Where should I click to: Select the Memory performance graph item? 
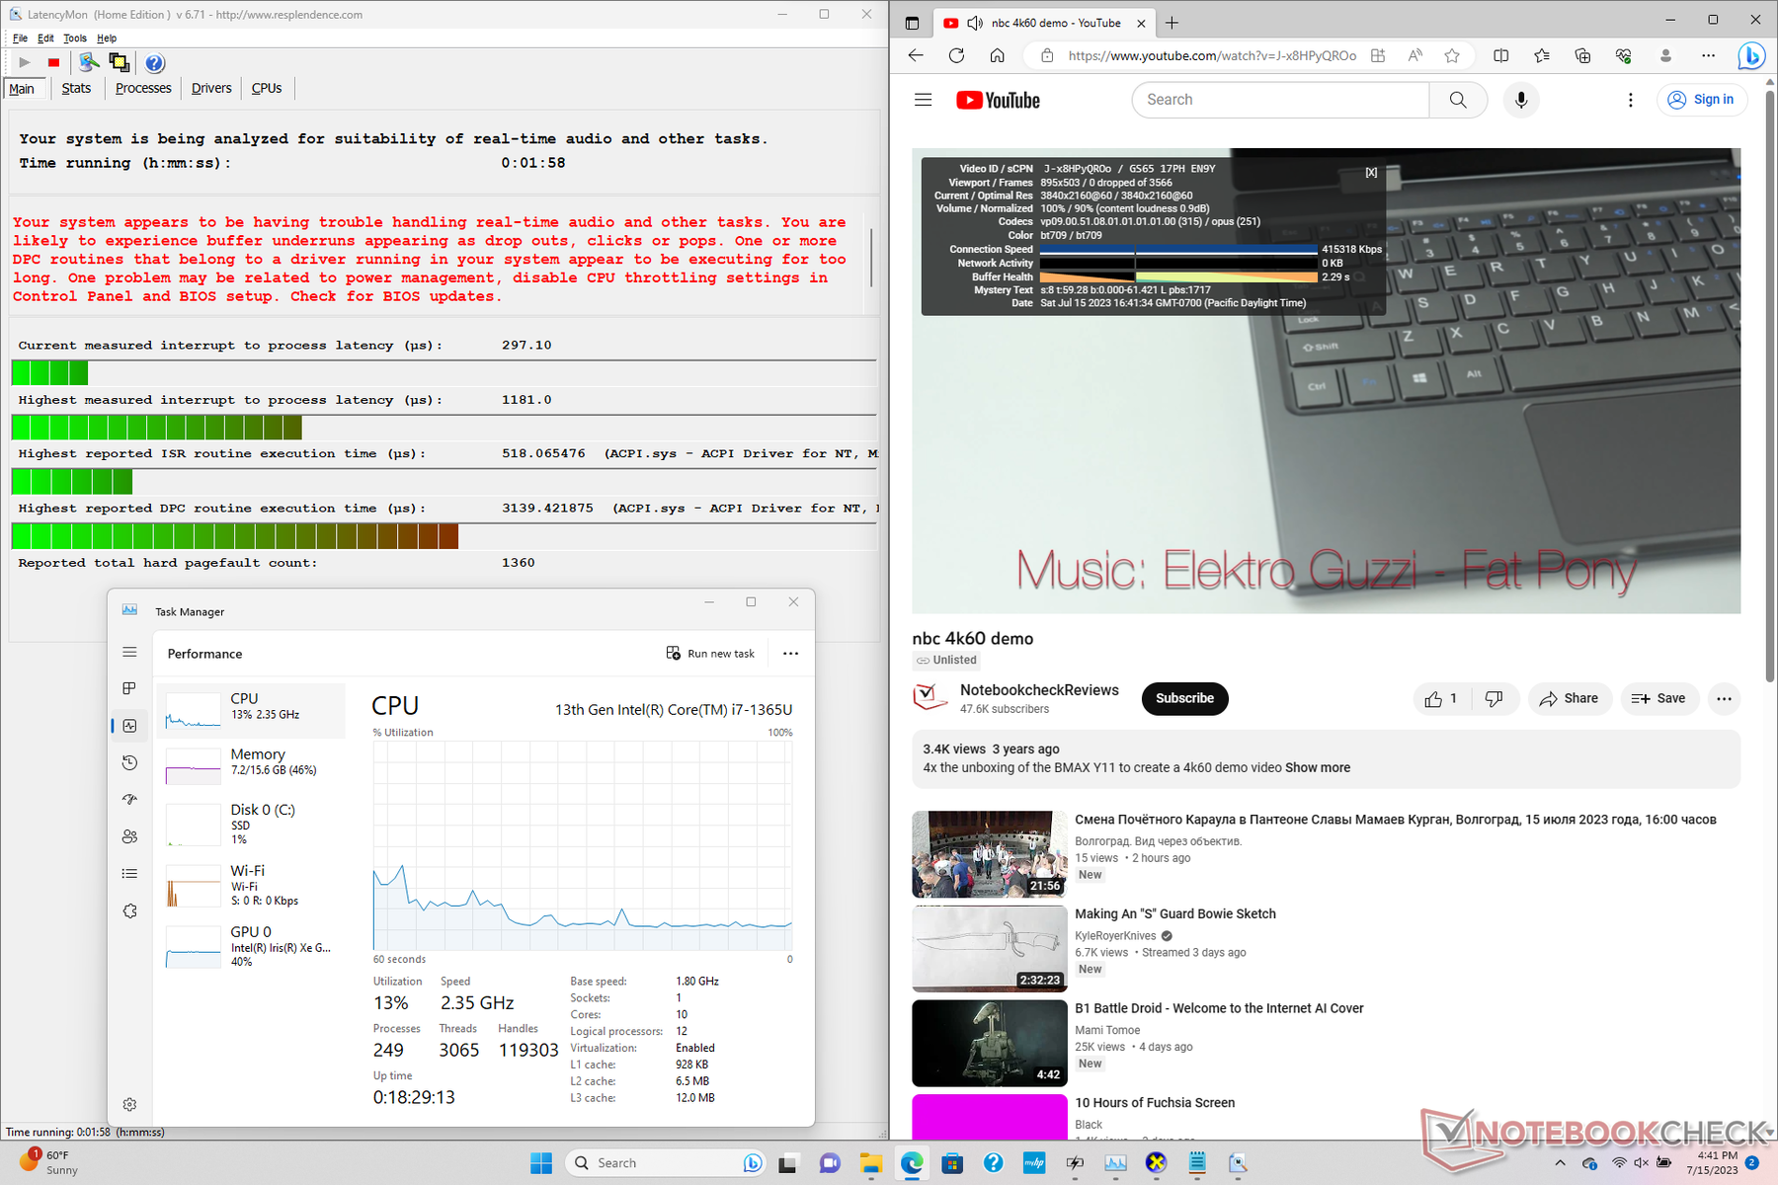pyautogui.click(x=251, y=765)
